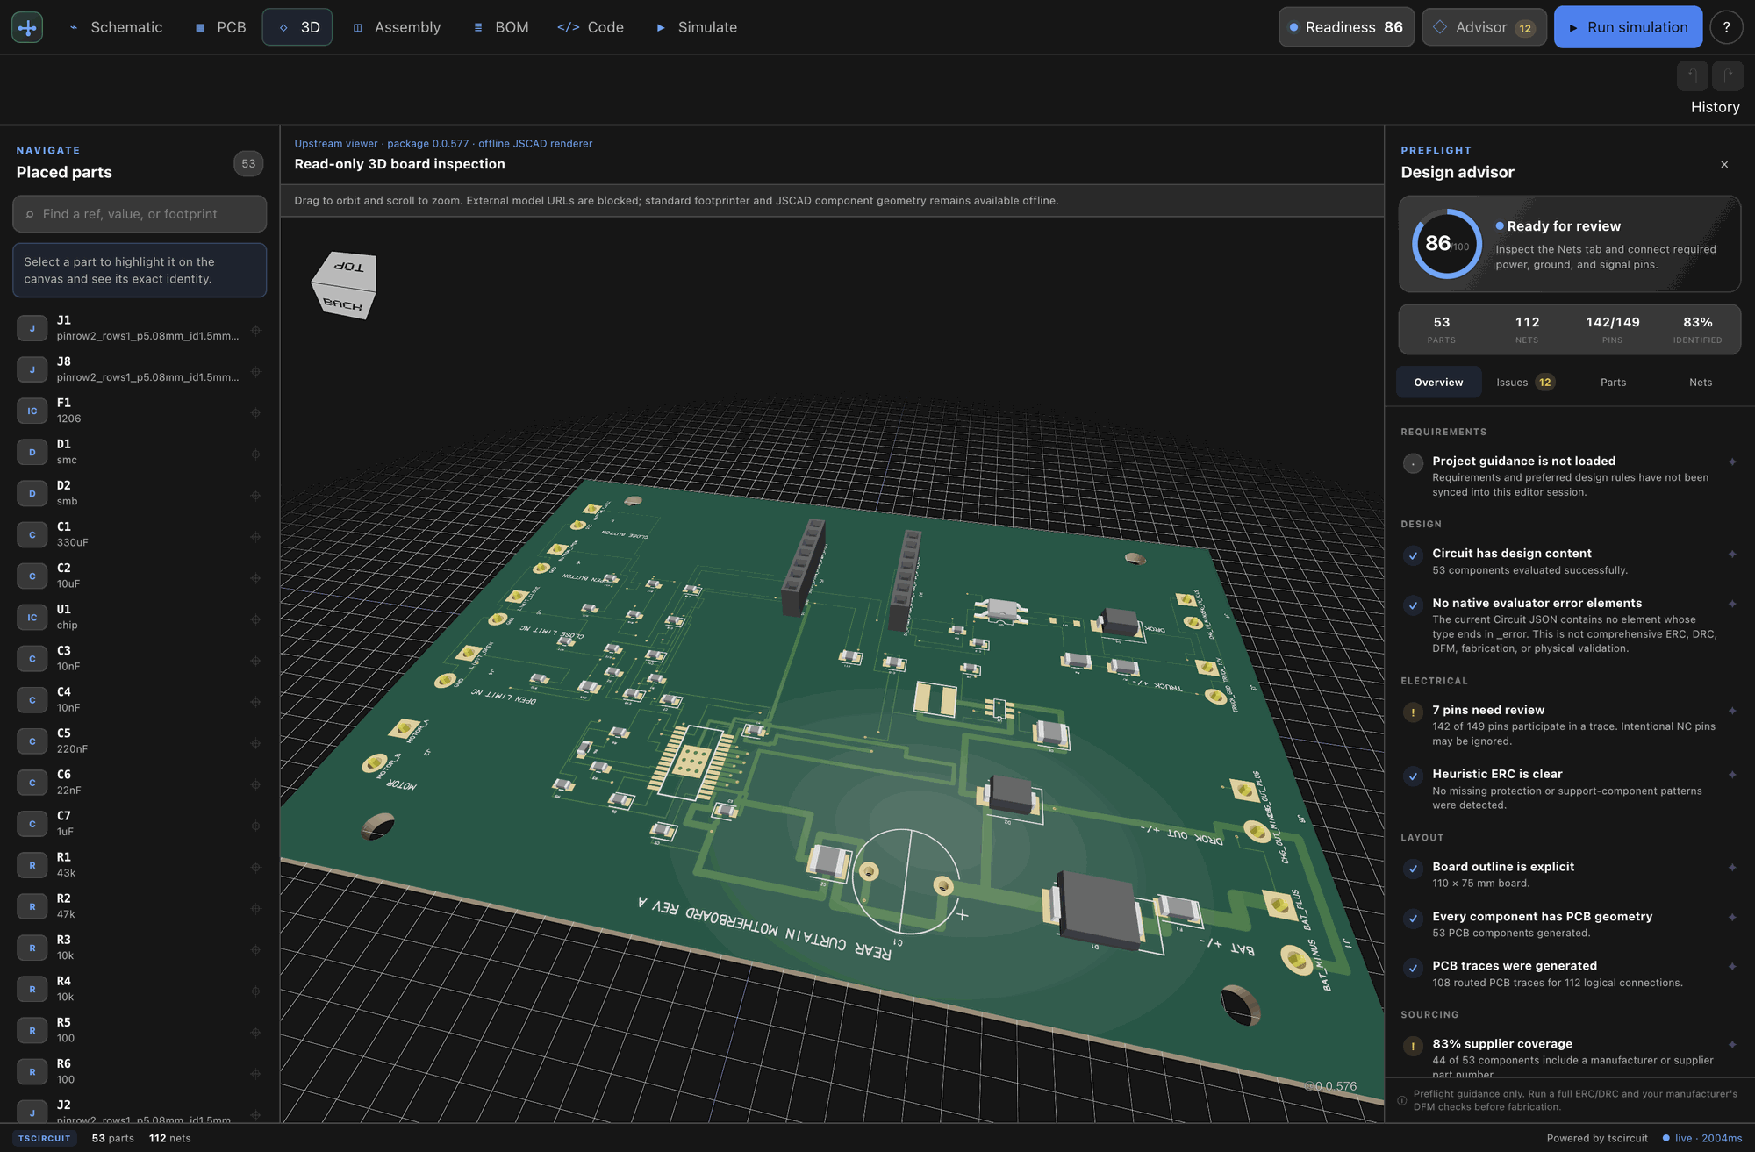Locate F1 with its crosshair icon
The width and height of the screenshot is (1755, 1152).
click(255, 413)
